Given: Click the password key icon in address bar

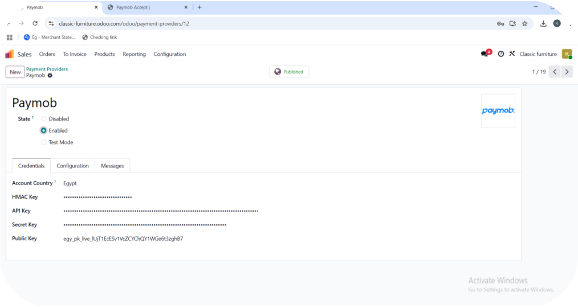Looking at the screenshot, I should coord(500,23).
